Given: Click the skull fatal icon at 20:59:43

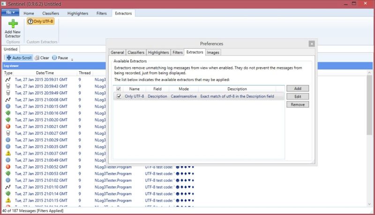Looking at the screenshot, I should click(x=8, y=86).
